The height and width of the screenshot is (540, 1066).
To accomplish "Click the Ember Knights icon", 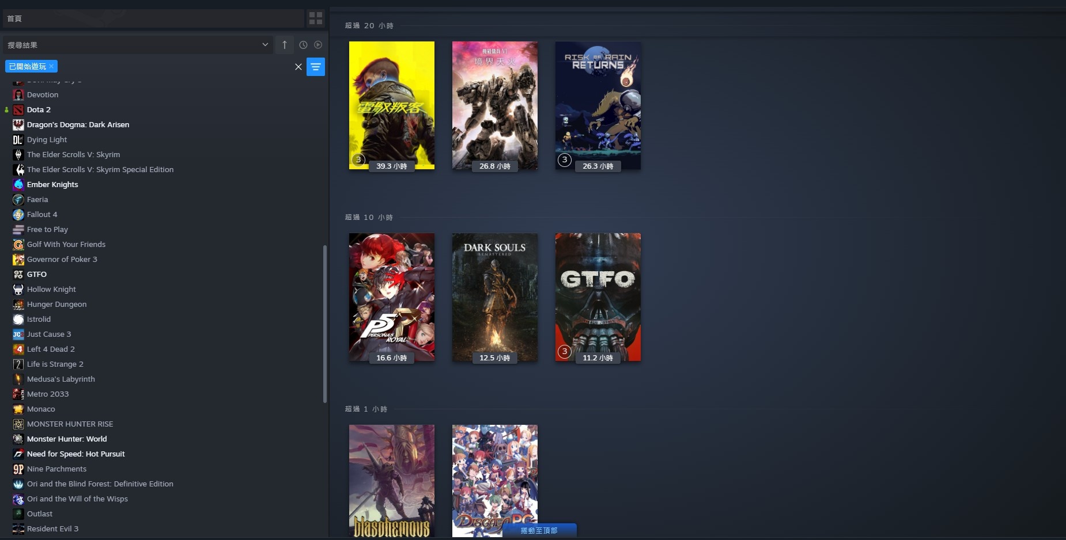I will (18, 185).
